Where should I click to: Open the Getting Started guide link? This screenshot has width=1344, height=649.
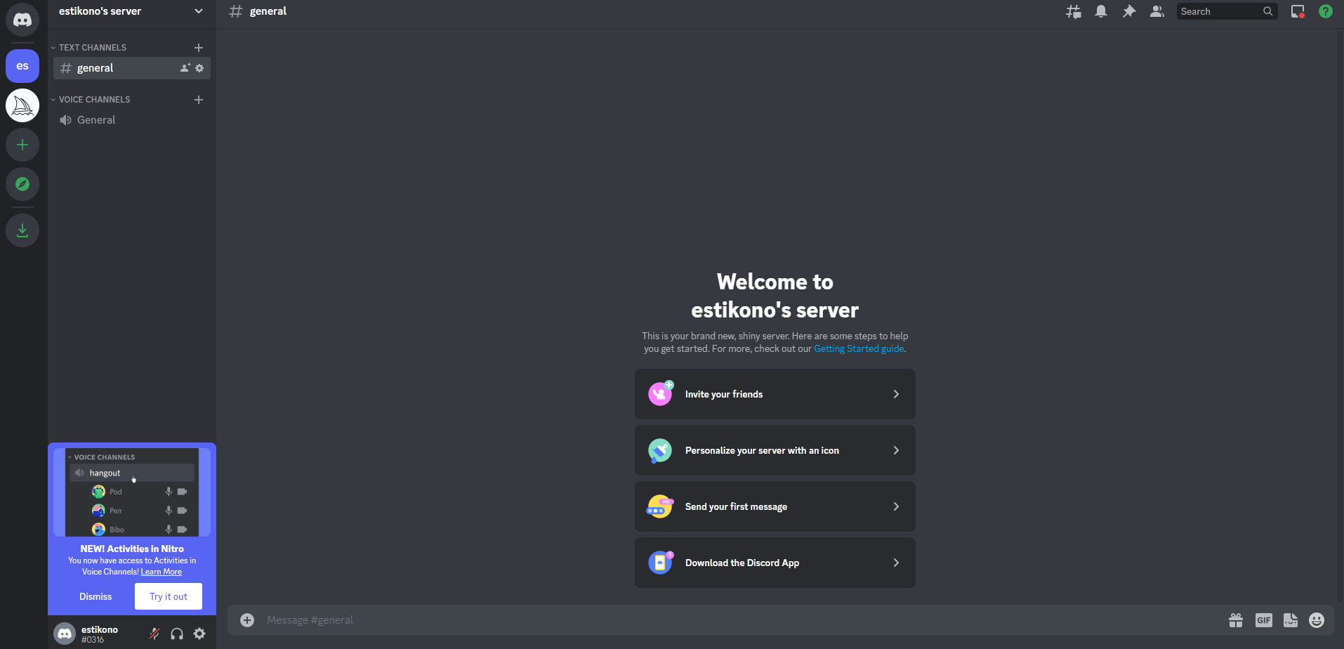(859, 348)
